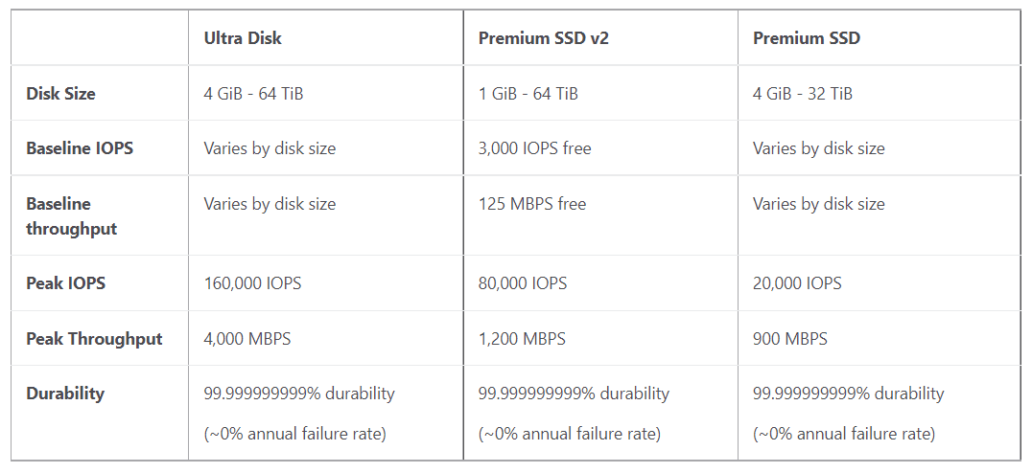
Task: Select the 3,000 IOPS free cell
Action: tap(534, 148)
